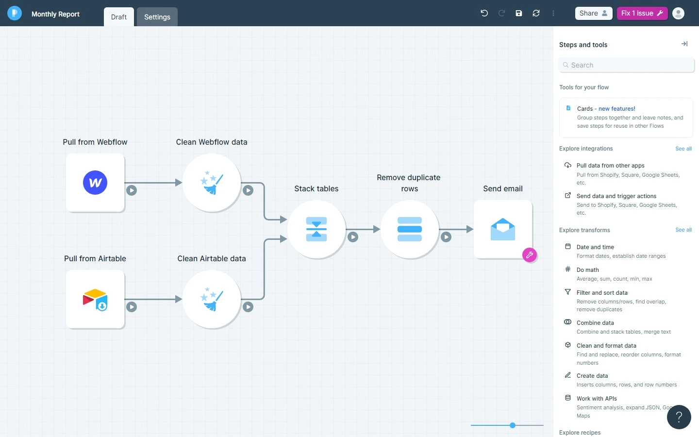Select the Send email step
Image resolution: width=699 pixels, height=437 pixels.
click(503, 229)
